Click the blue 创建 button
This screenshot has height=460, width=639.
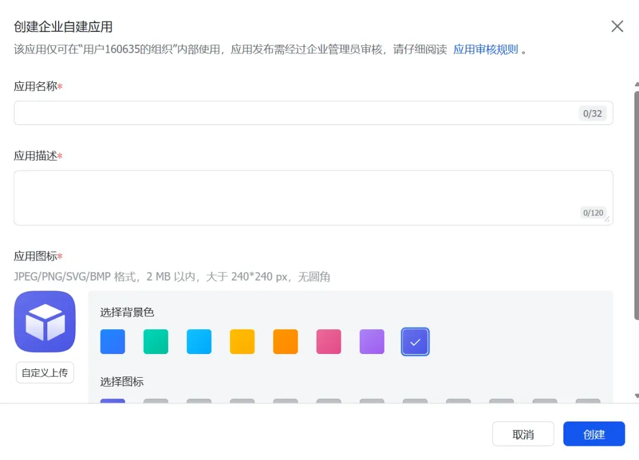pyautogui.click(x=593, y=434)
